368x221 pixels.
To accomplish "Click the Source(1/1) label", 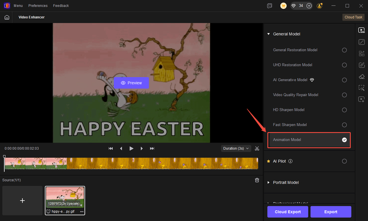I will 11,180.
